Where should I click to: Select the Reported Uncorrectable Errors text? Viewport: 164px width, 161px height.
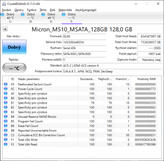[37, 131]
